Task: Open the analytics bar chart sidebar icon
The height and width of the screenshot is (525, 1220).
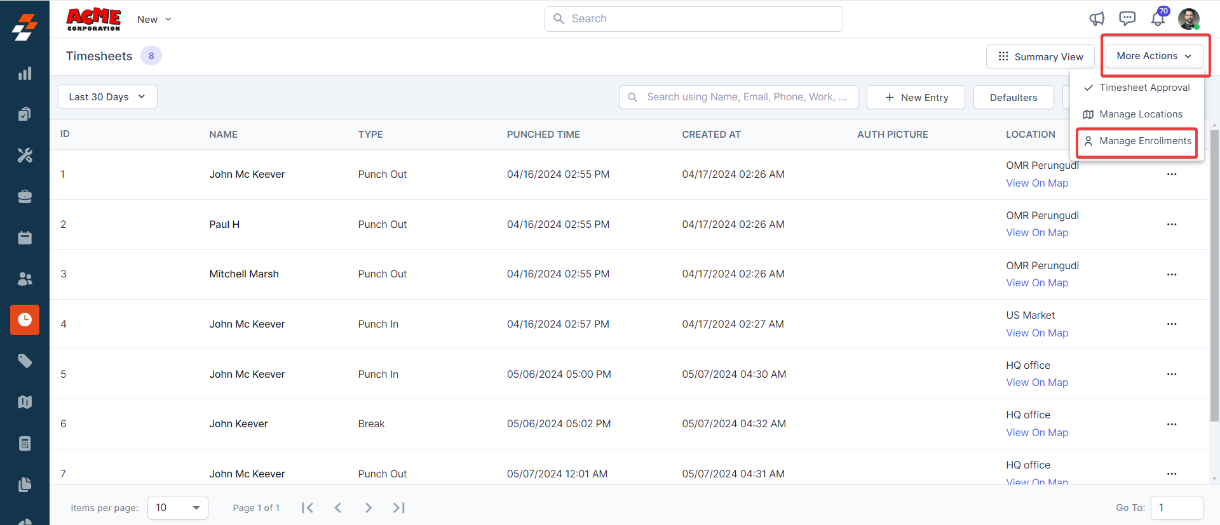Action: coord(25,74)
